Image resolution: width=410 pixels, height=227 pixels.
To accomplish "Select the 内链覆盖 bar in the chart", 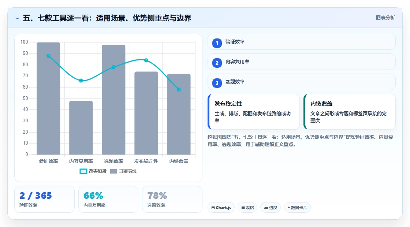I will point(179,114).
